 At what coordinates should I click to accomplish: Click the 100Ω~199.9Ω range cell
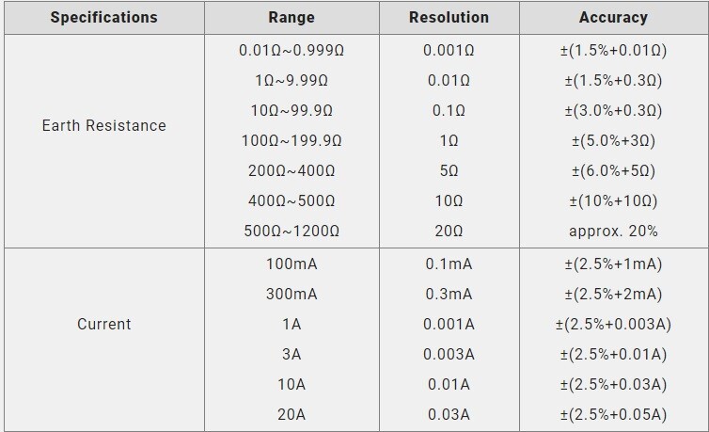(291, 140)
